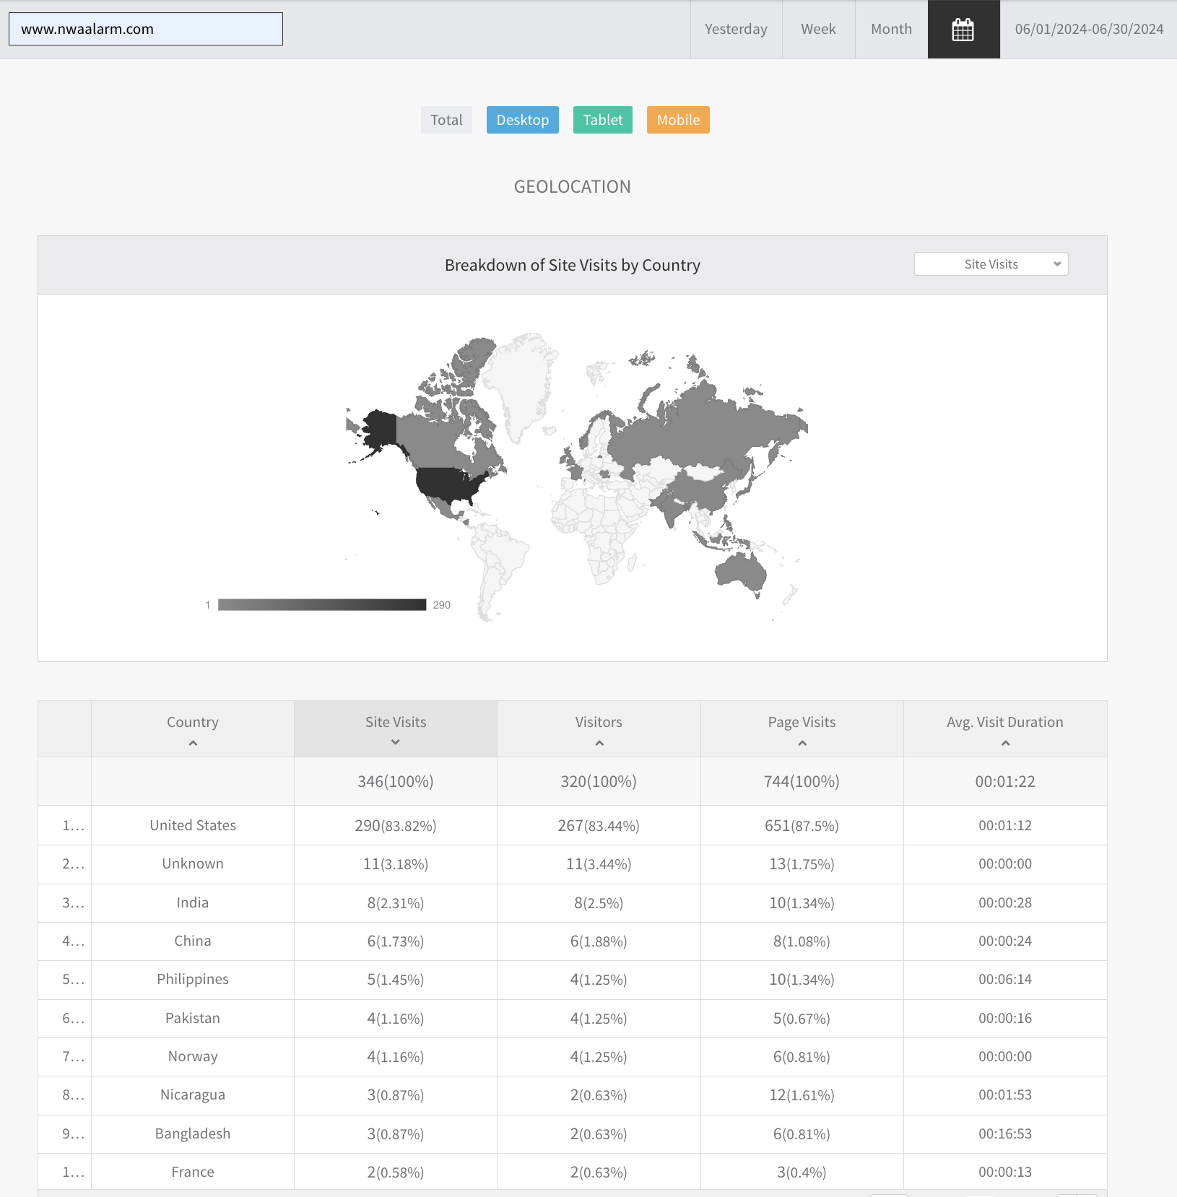Select the United States row
Image resolution: width=1177 pixels, height=1197 pixels.
573,826
